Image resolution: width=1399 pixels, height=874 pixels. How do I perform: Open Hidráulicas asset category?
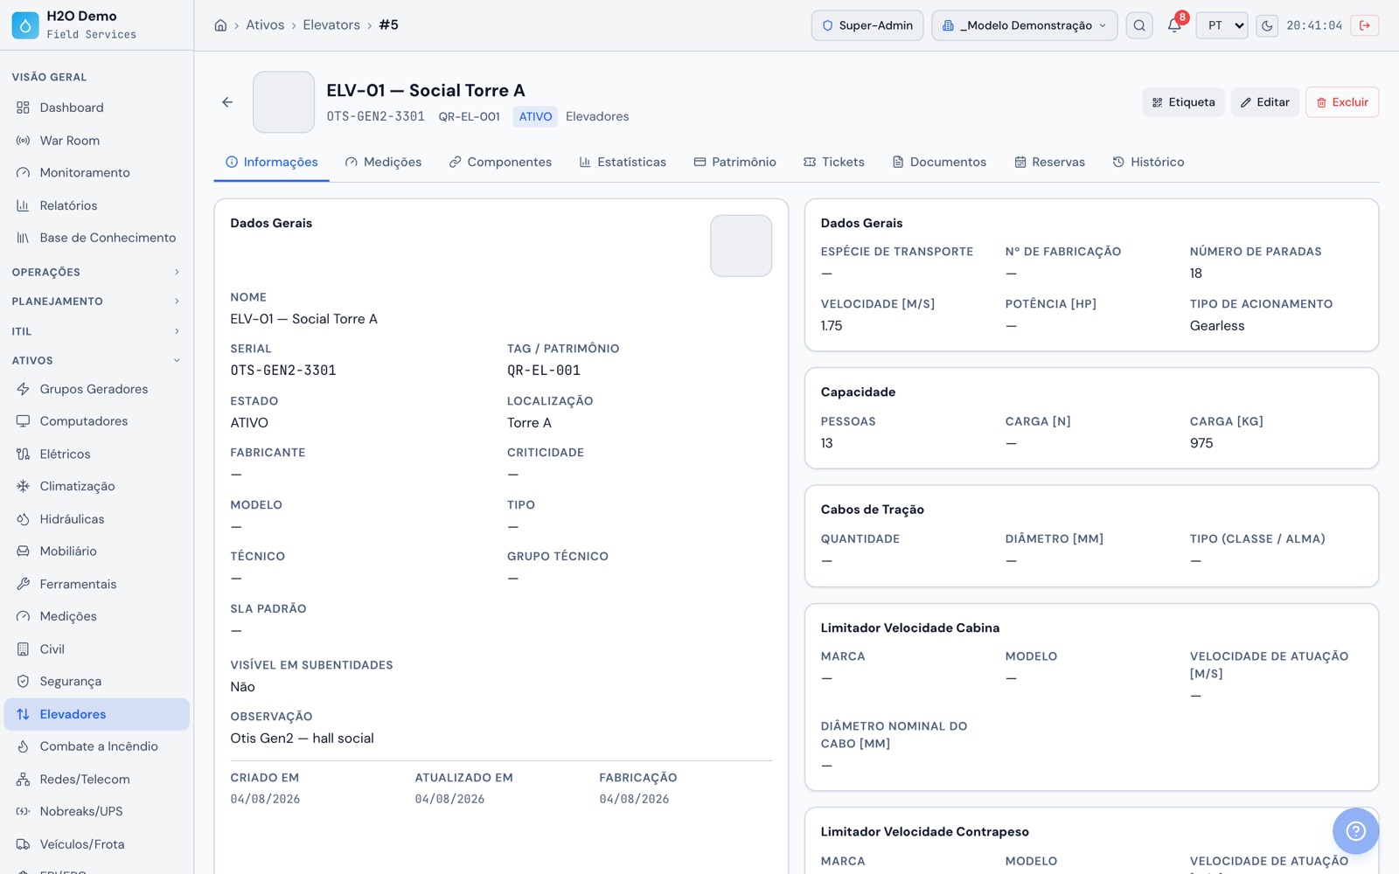(x=97, y=519)
